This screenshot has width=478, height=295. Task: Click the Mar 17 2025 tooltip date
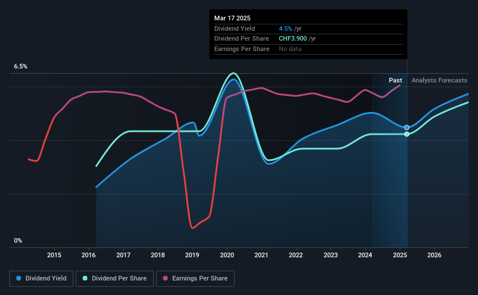click(x=232, y=18)
